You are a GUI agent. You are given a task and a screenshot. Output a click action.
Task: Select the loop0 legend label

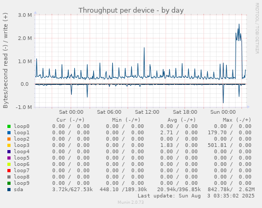pos(22,126)
